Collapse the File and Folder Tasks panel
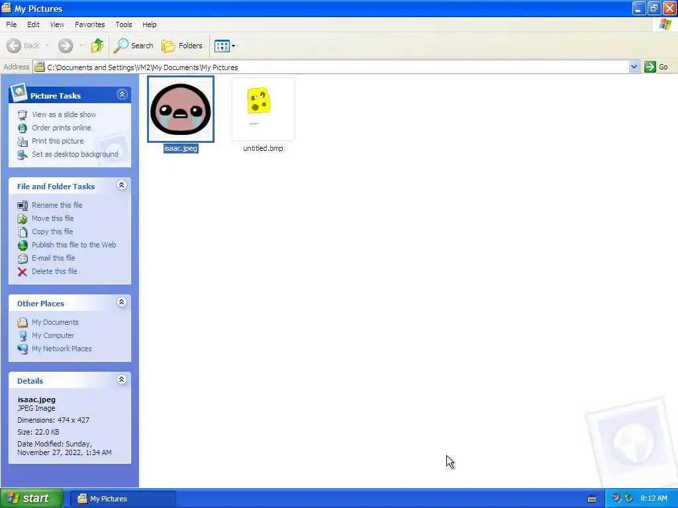The height and width of the screenshot is (508, 678). tap(122, 185)
